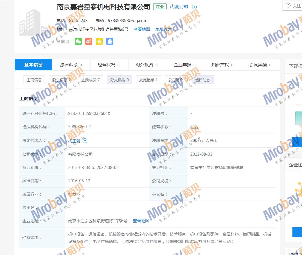Switch to 企业年报 tab
The image size is (302, 255).
(185, 65)
